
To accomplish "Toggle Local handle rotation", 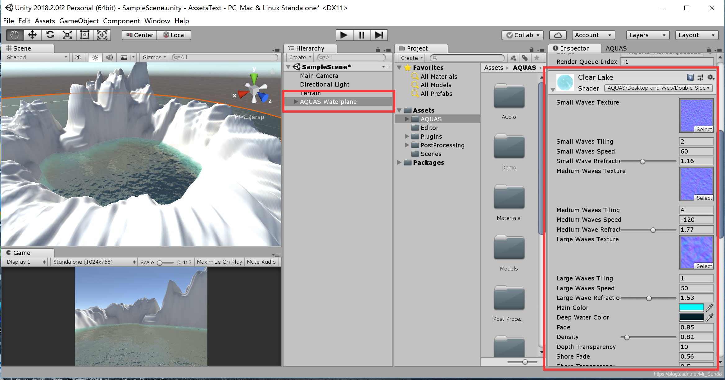I will click(x=174, y=35).
